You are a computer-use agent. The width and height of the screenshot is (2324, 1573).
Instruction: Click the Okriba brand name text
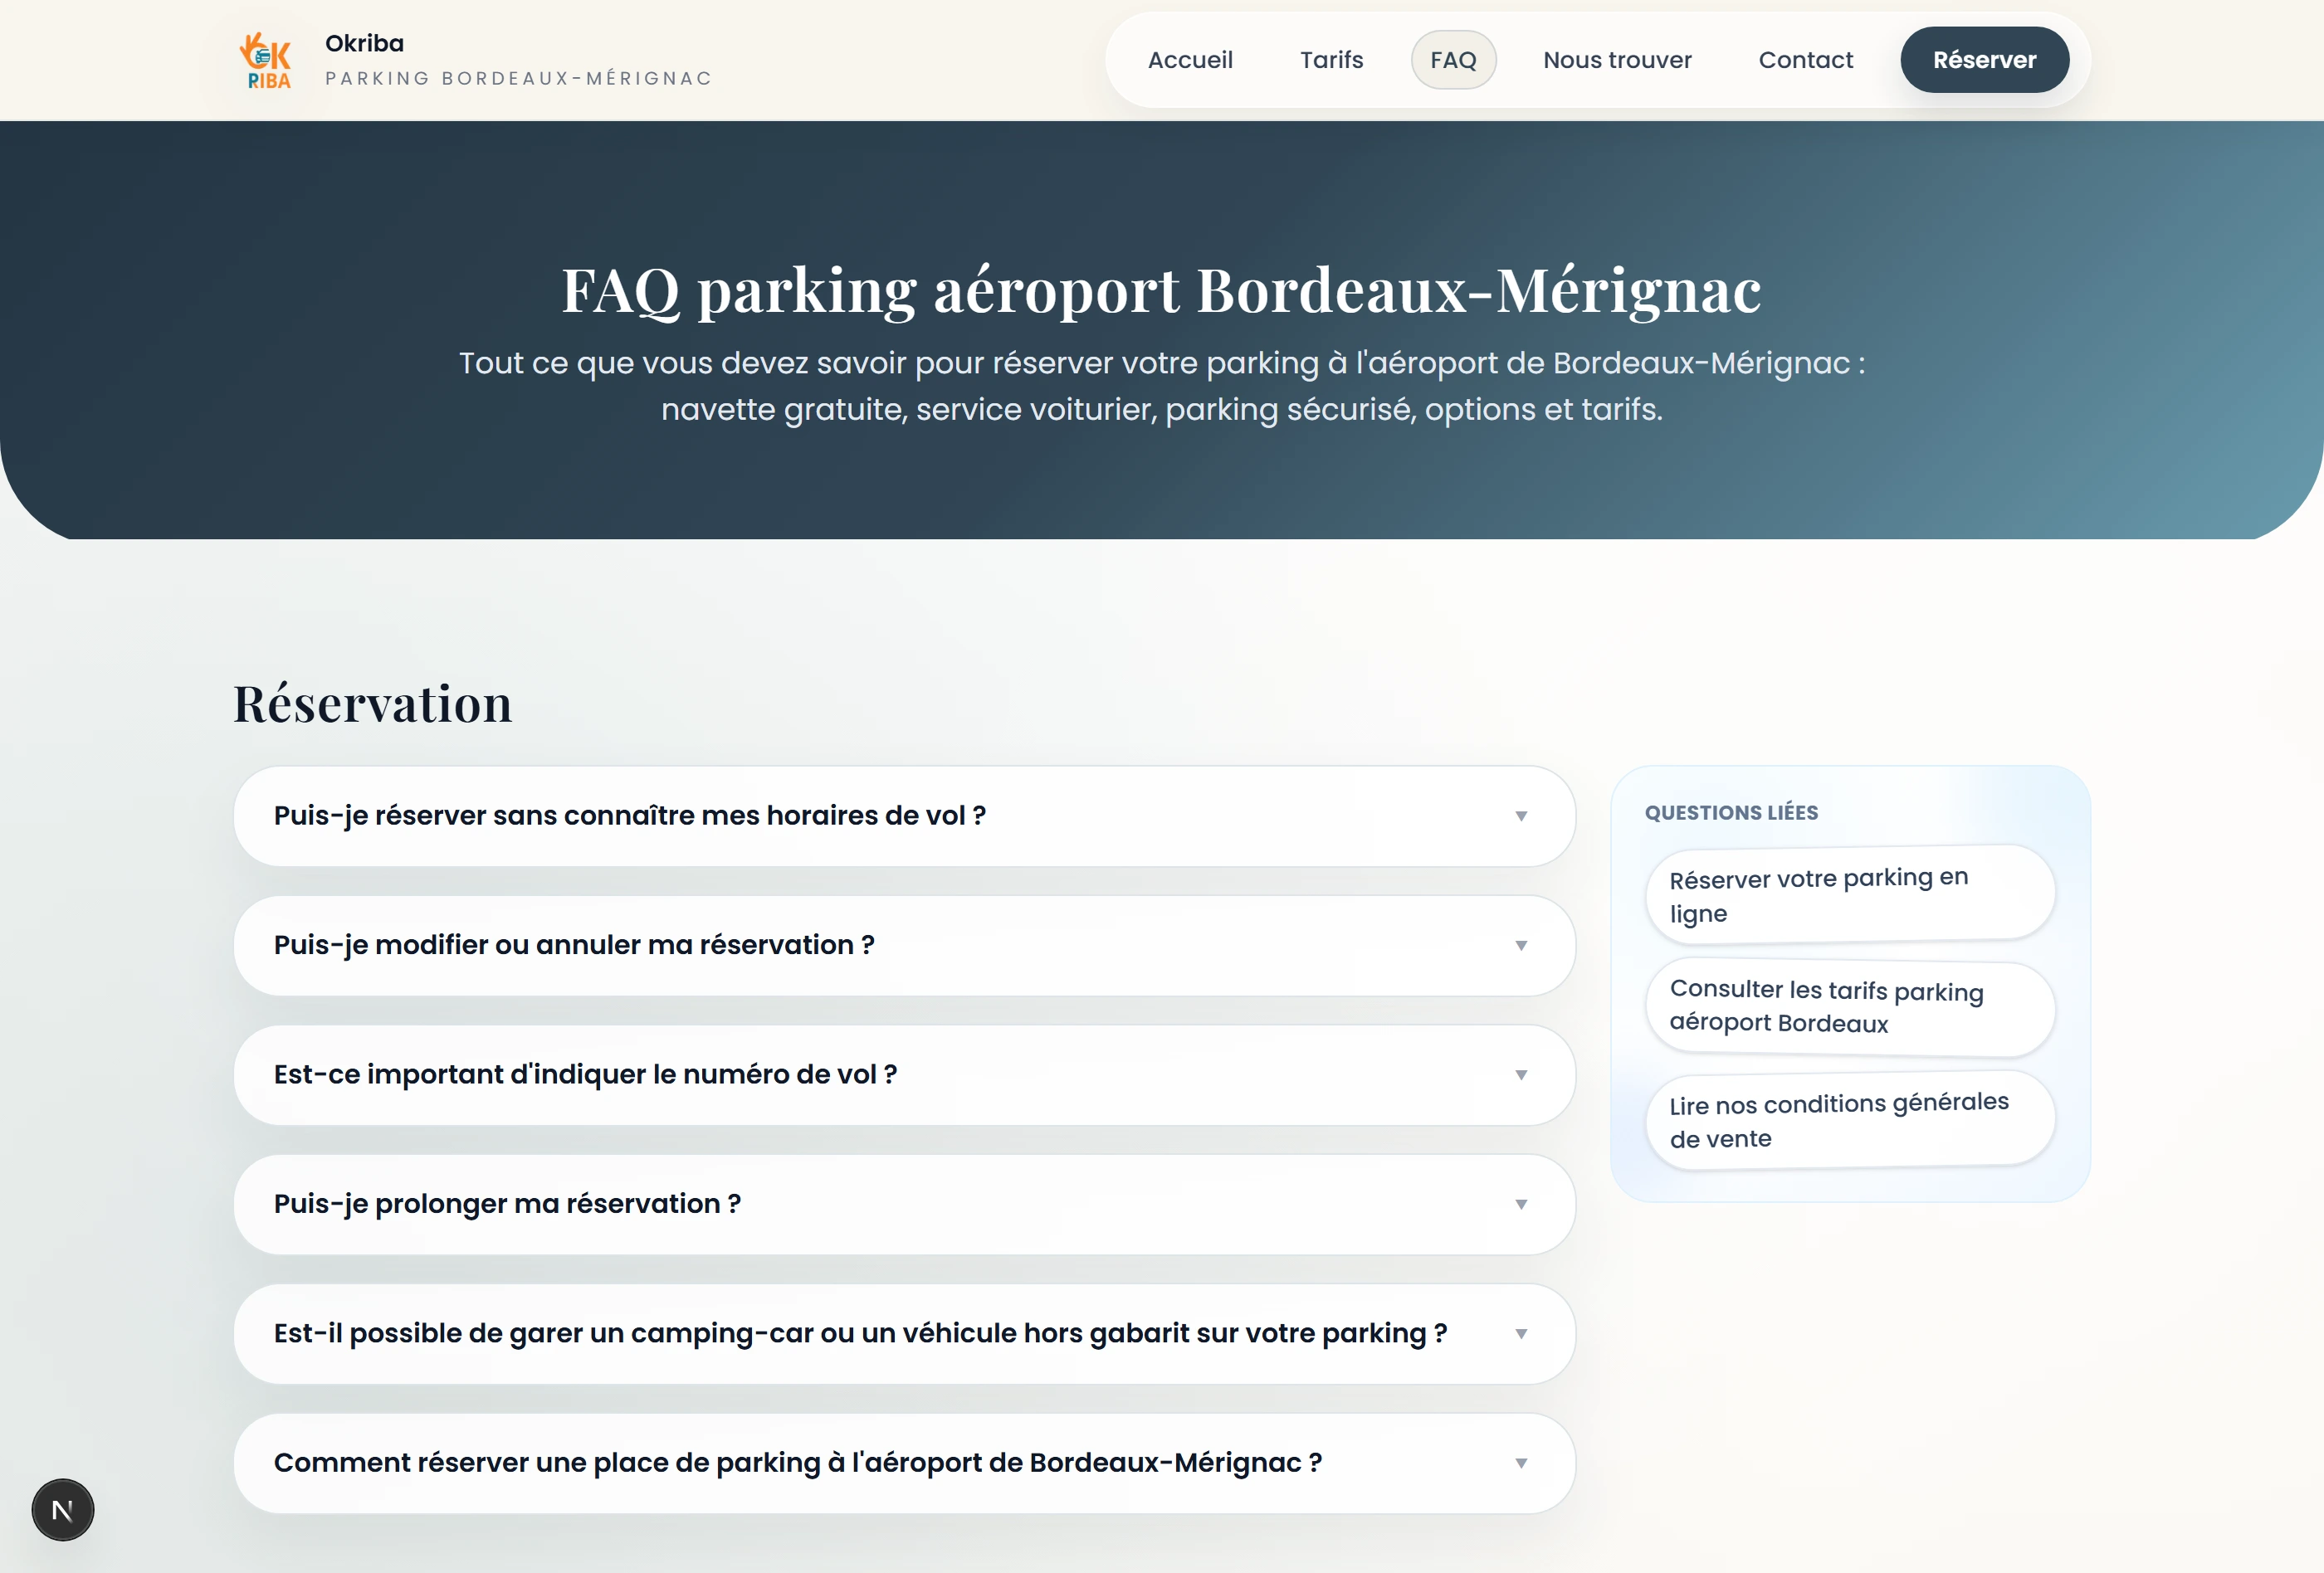click(x=364, y=43)
